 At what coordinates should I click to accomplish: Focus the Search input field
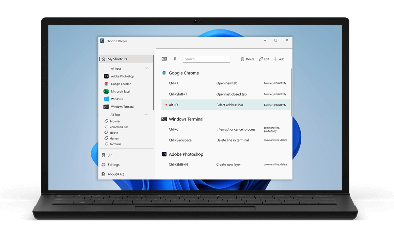[x=207, y=59]
